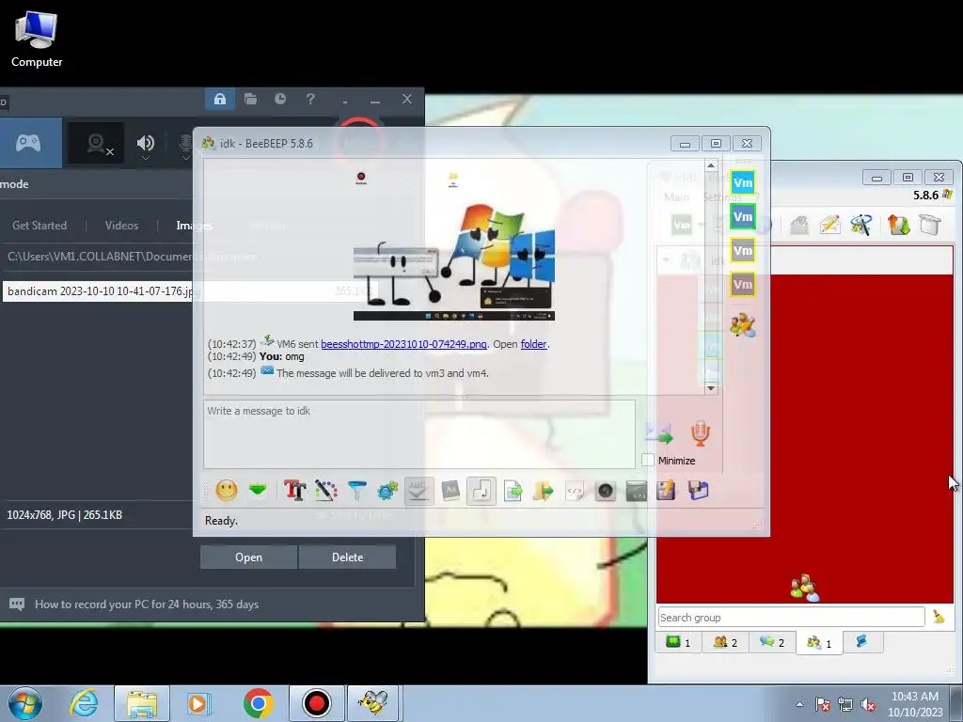Screen dimensions: 963x722
Task: Switch to the blue scroll tab
Action: tap(862, 642)
